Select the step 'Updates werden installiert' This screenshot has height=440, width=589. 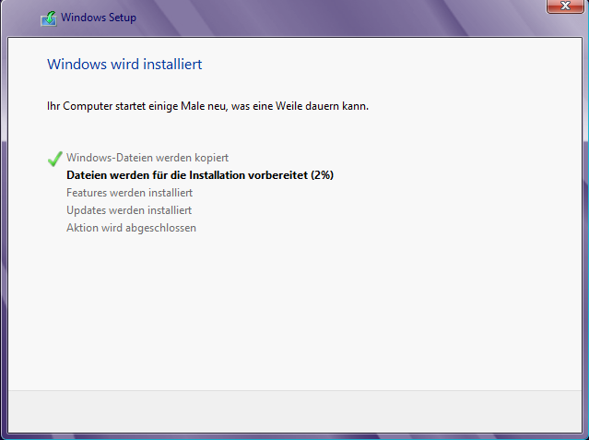[x=129, y=210]
